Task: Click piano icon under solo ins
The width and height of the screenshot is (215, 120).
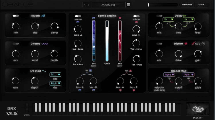Action: (x=78, y=22)
